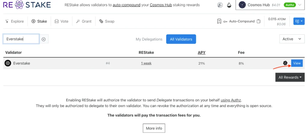Click the water drop theme icon
The height and width of the screenshot is (137, 308).
click(x=229, y=5)
